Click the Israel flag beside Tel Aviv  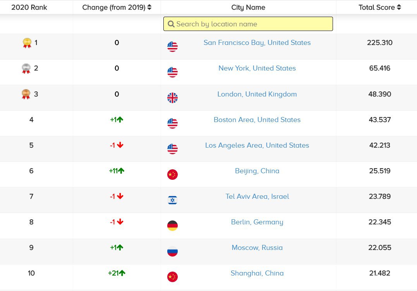point(172,200)
